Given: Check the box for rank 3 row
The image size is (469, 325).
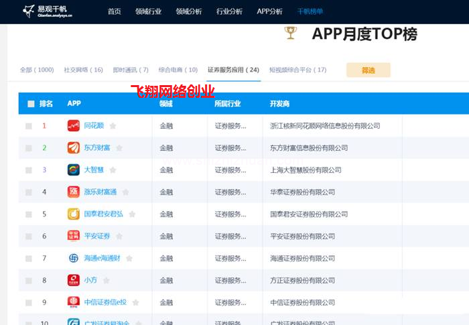Looking at the screenshot, I should pyautogui.click(x=29, y=170).
